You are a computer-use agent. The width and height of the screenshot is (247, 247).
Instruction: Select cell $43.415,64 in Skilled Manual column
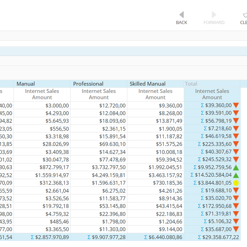click(155, 206)
